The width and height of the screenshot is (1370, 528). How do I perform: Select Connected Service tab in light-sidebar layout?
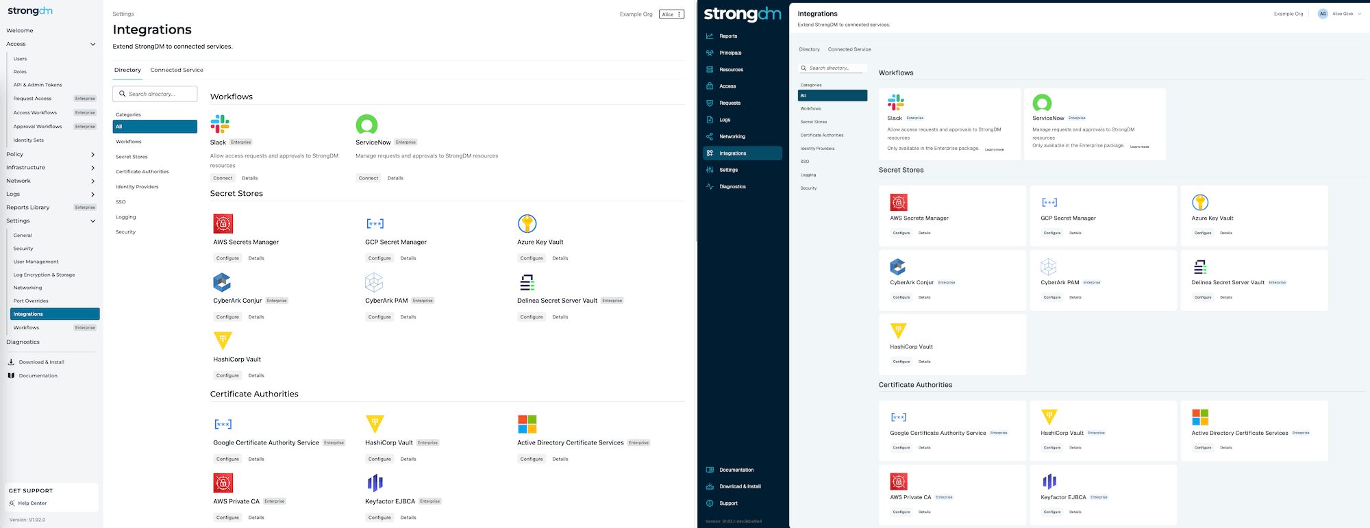click(x=177, y=70)
